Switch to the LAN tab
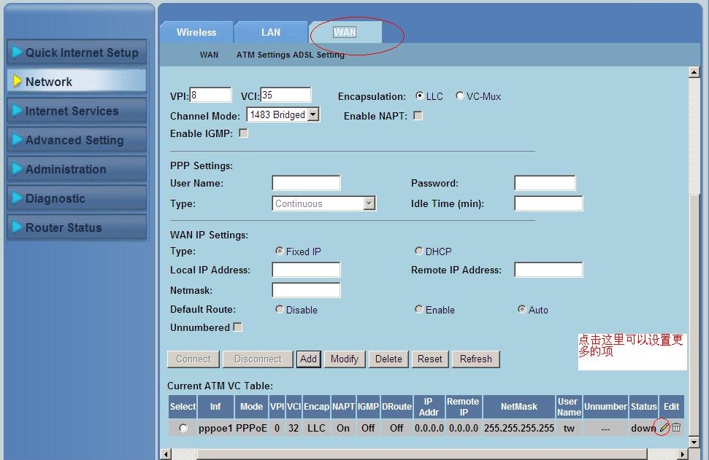Viewport: 709px width, 460px height. point(270,32)
